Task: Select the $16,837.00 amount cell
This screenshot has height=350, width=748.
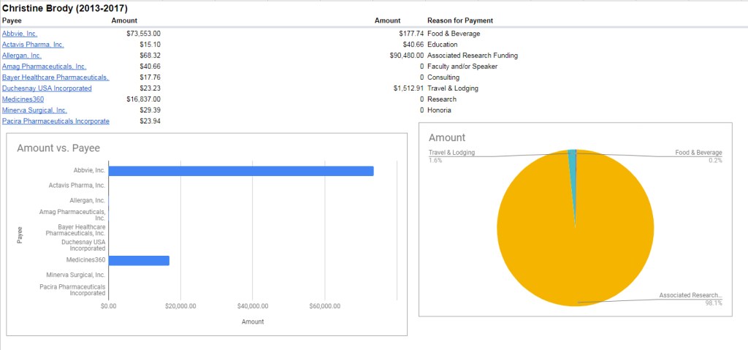Action: (x=144, y=100)
